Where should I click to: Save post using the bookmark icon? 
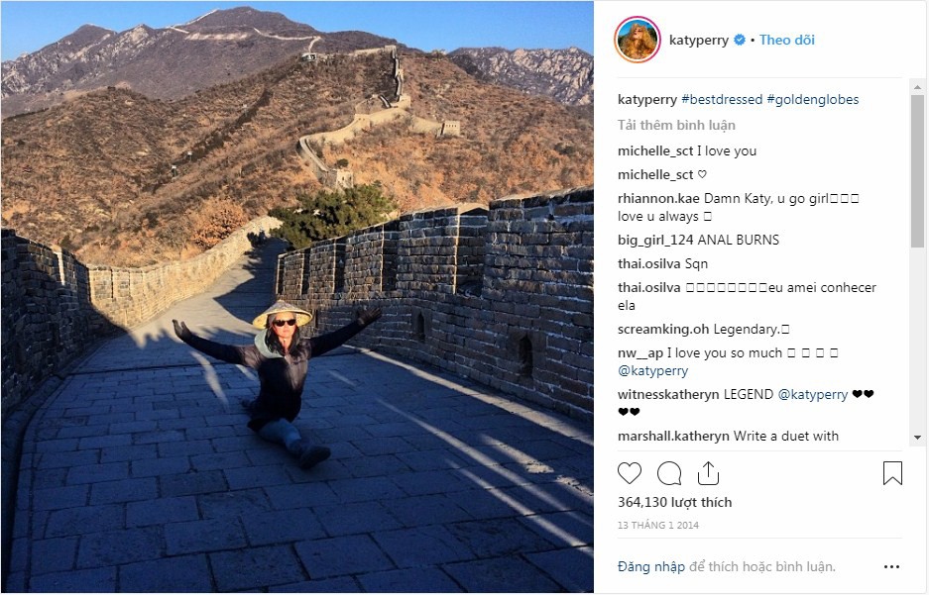(892, 473)
